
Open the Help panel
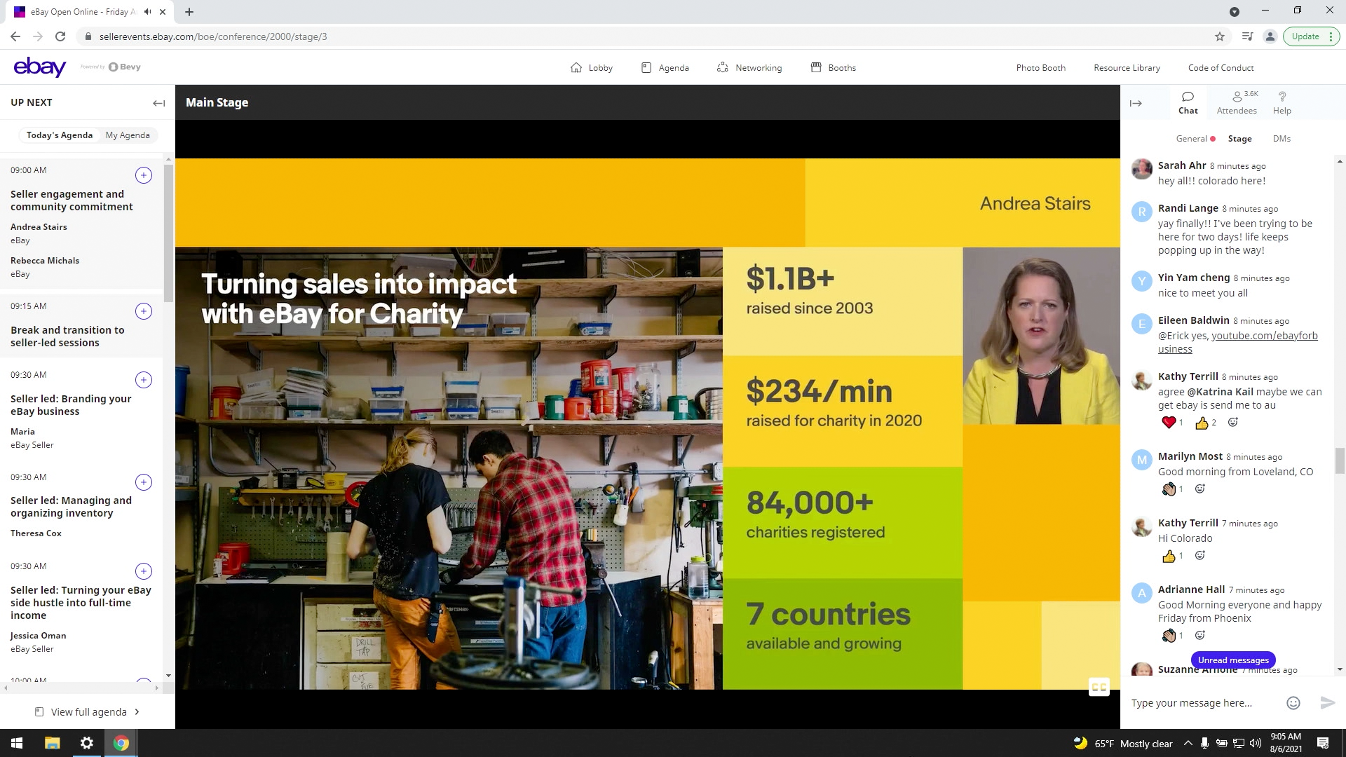tap(1282, 102)
